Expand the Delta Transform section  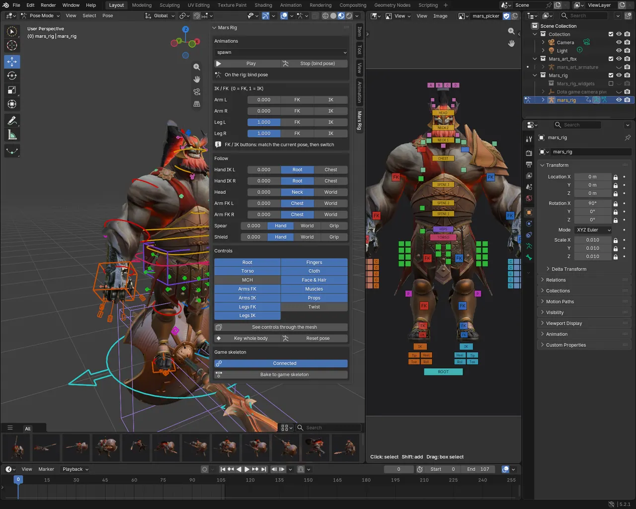(568, 269)
